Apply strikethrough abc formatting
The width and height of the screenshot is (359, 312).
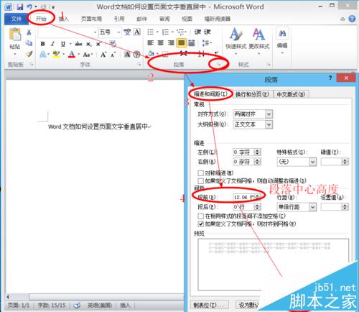[x=78, y=44]
